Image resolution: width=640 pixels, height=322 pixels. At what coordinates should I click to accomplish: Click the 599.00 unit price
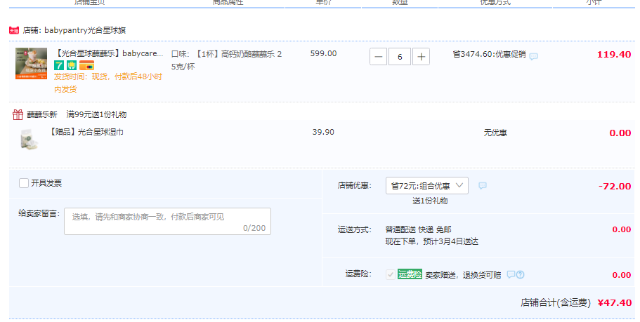tap(323, 53)
